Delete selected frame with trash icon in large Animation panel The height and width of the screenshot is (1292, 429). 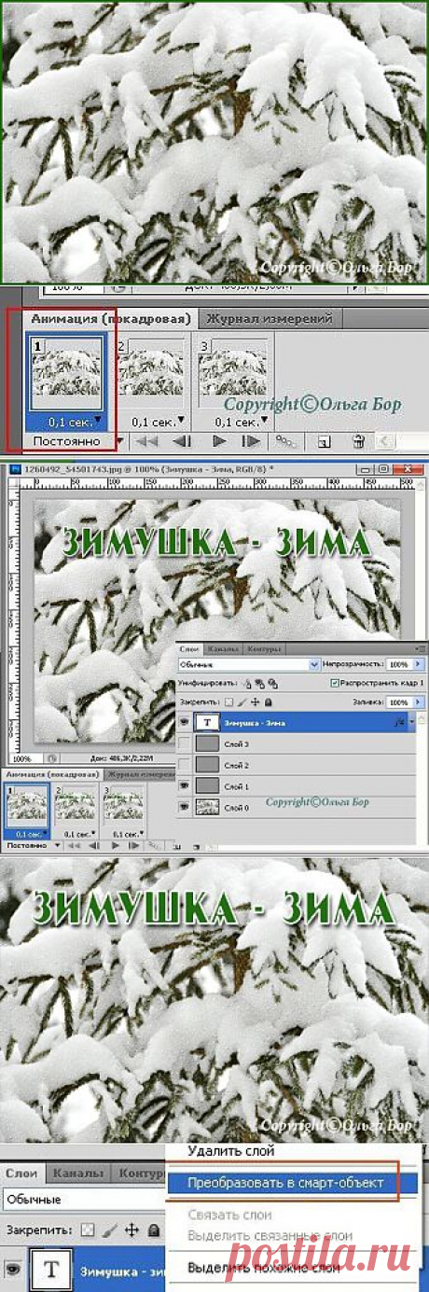(358, 440)
